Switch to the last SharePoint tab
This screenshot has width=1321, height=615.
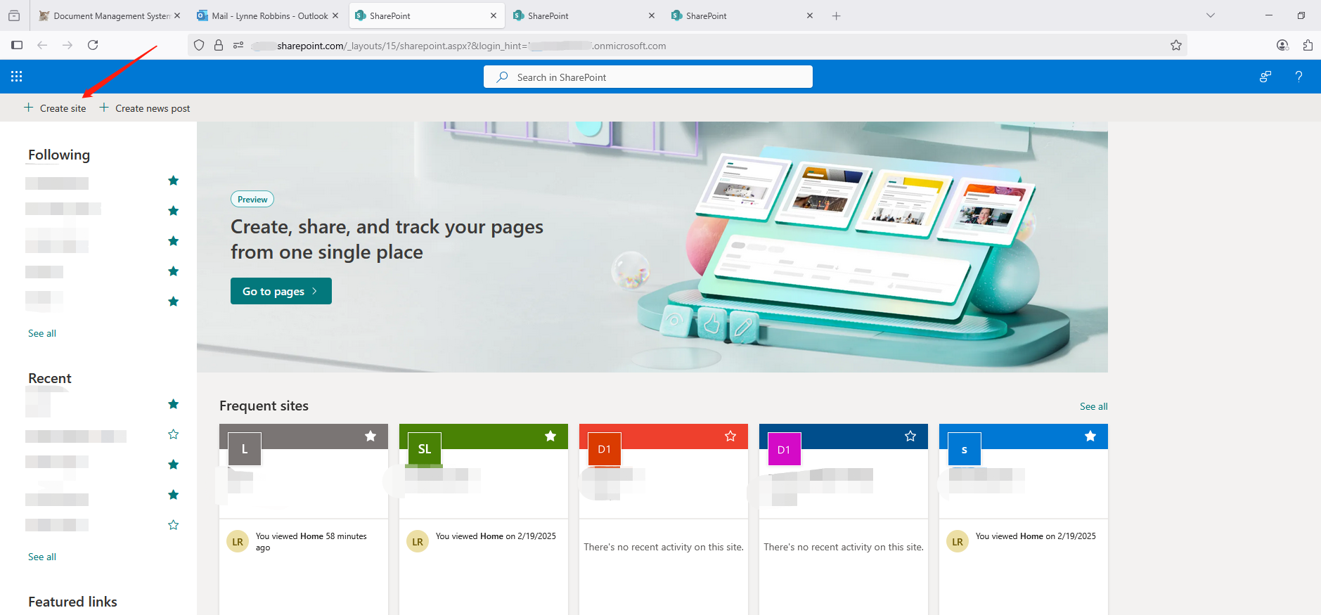point(744,15)
